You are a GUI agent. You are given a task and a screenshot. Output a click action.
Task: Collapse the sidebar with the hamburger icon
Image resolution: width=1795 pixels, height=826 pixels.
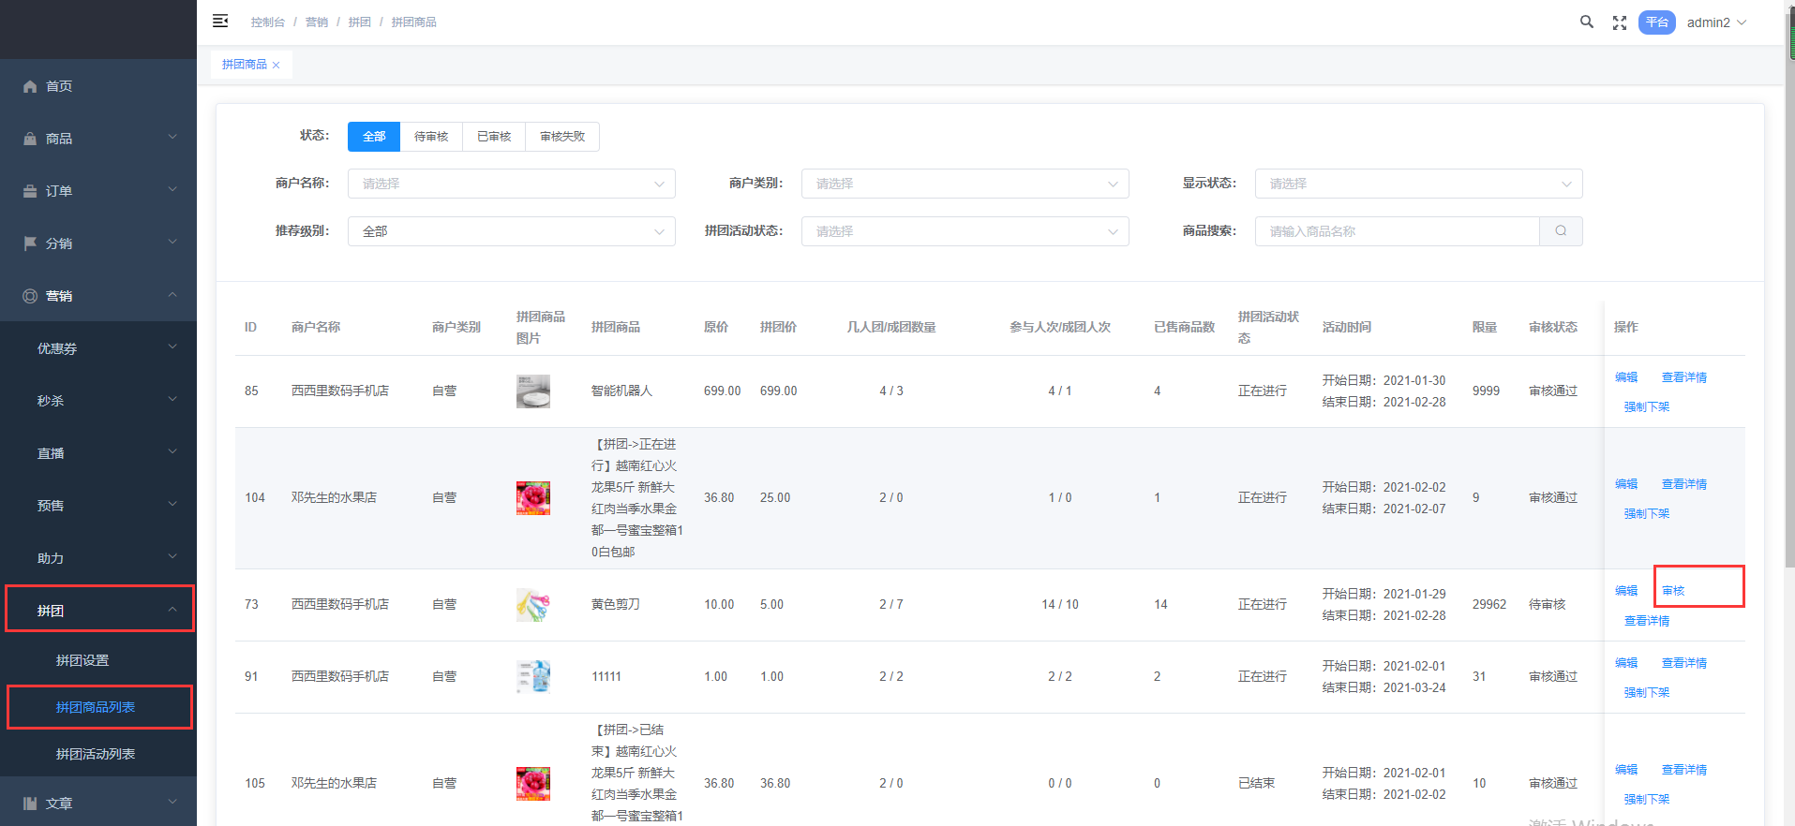[220, 21]
